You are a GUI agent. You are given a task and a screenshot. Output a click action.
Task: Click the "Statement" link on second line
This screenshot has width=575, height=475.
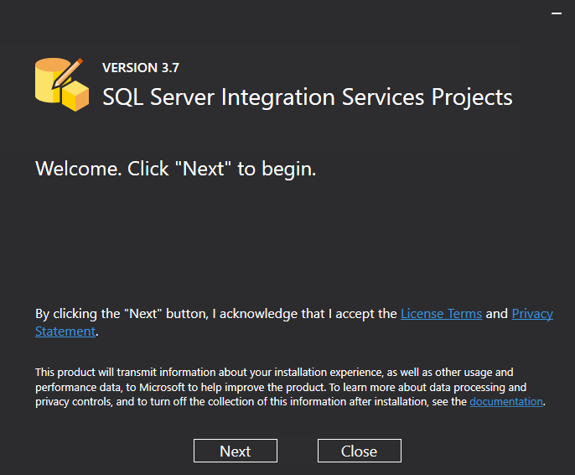click(65, 331)
